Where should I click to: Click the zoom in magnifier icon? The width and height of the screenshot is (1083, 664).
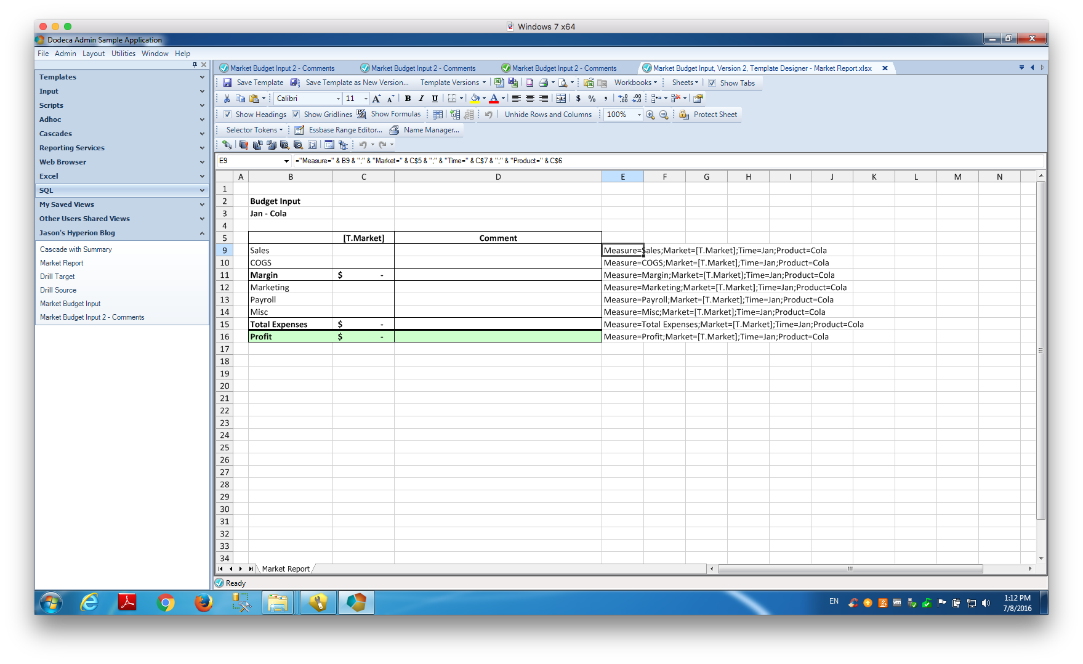650,115
